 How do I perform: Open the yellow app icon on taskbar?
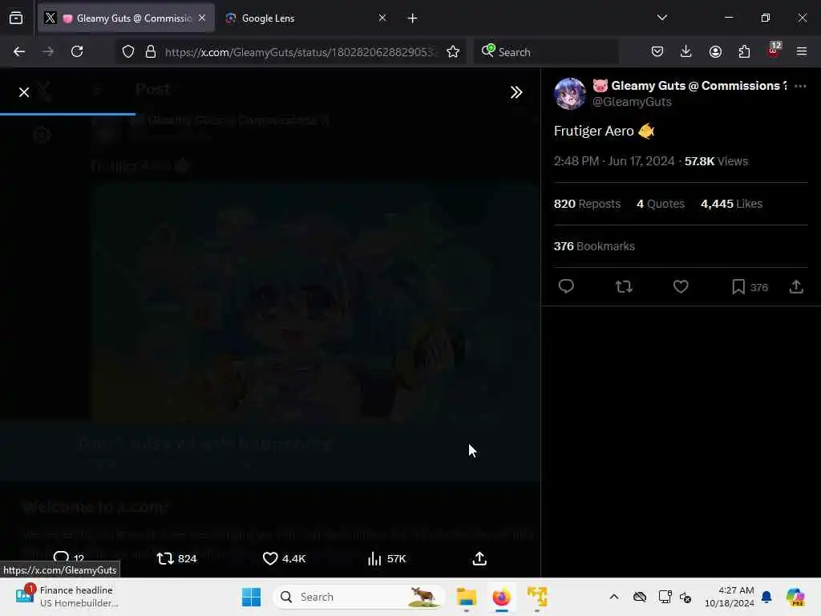click(x=537, y=597)
